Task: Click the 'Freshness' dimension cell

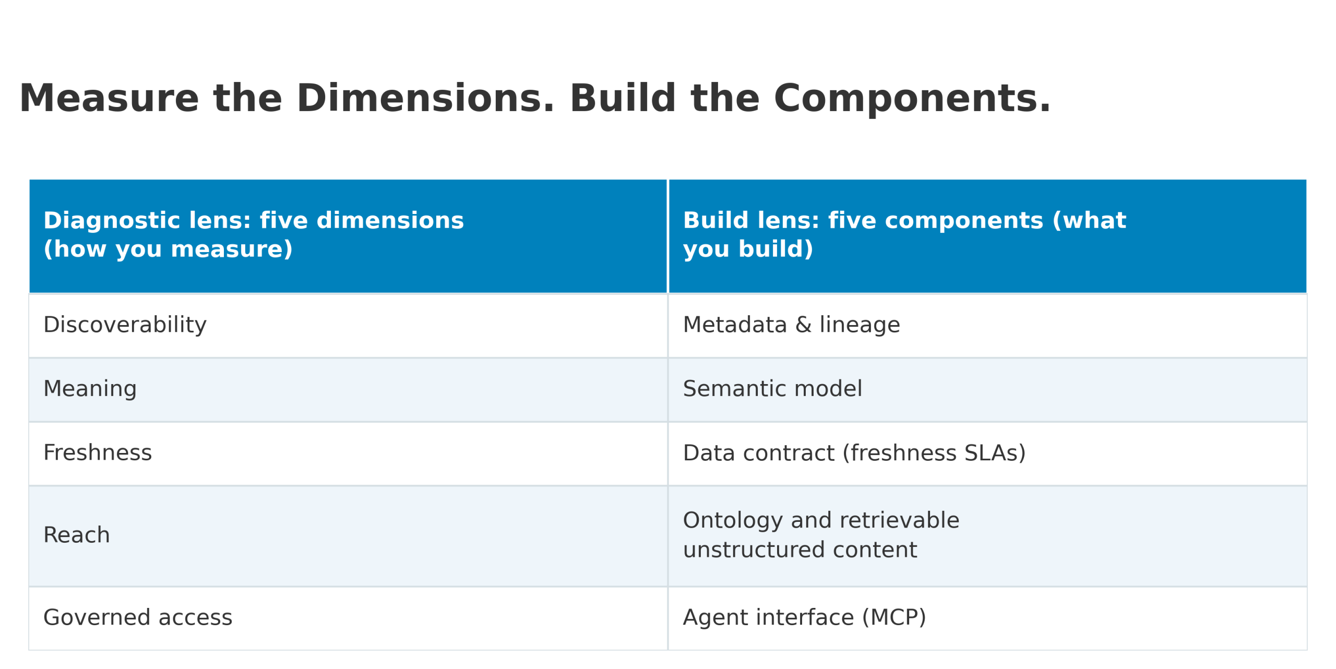Action: (348, 453)
